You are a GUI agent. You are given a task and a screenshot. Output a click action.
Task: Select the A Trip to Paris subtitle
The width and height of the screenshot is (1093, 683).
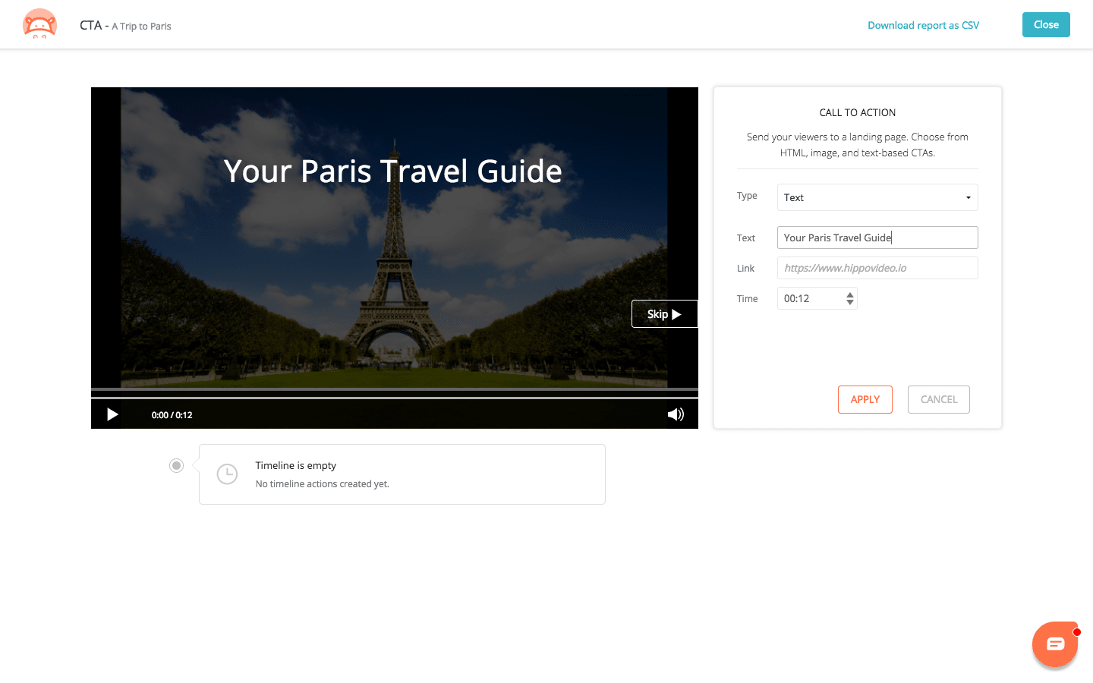tap(141, 26)
